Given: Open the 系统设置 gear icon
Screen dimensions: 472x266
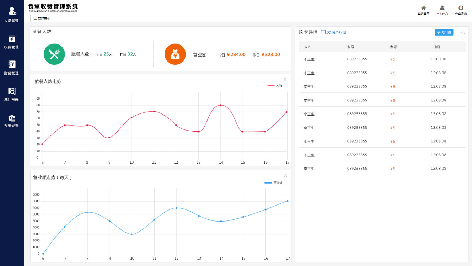Looking at the screenshot, I should click(x=12, y=118).
